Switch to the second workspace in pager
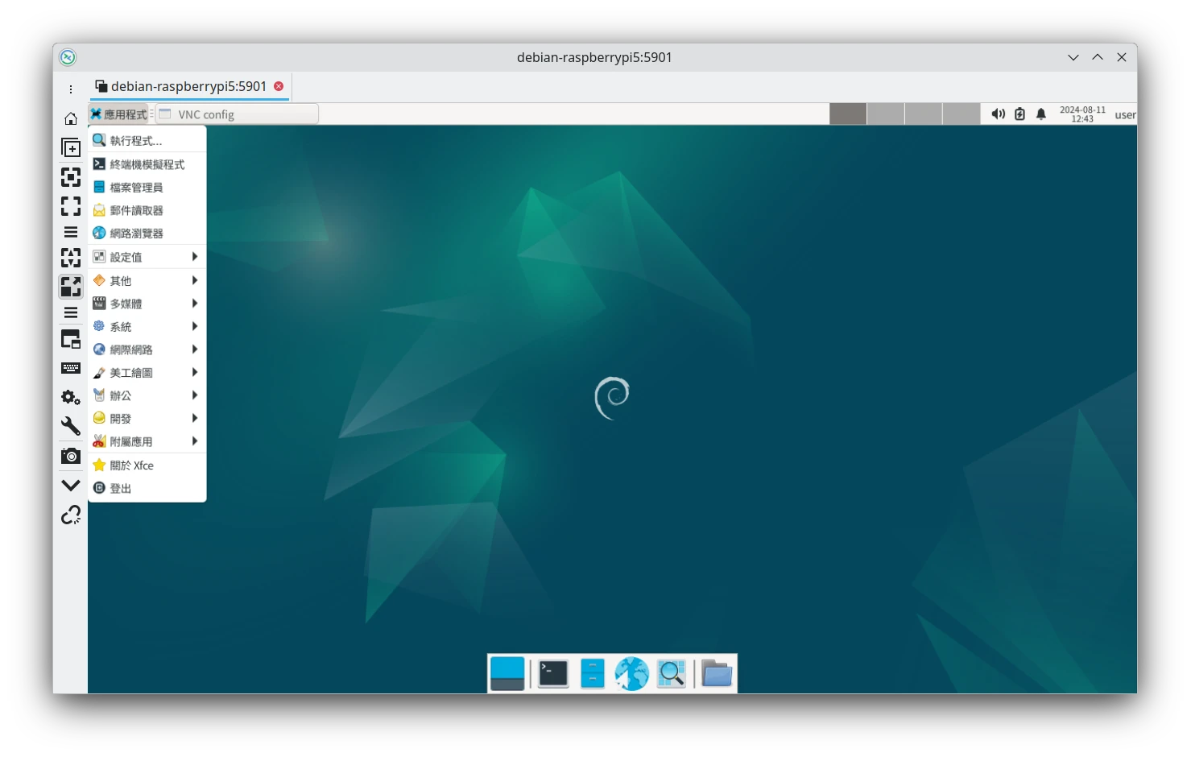Screen dimensions: 1191x757 click(886, 114)
